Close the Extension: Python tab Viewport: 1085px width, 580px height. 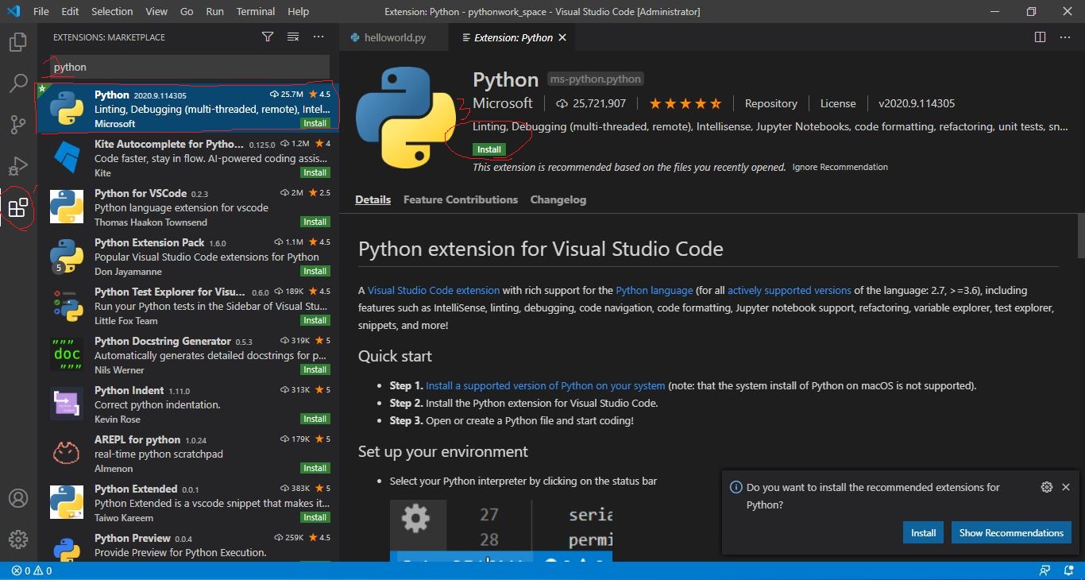562,37
